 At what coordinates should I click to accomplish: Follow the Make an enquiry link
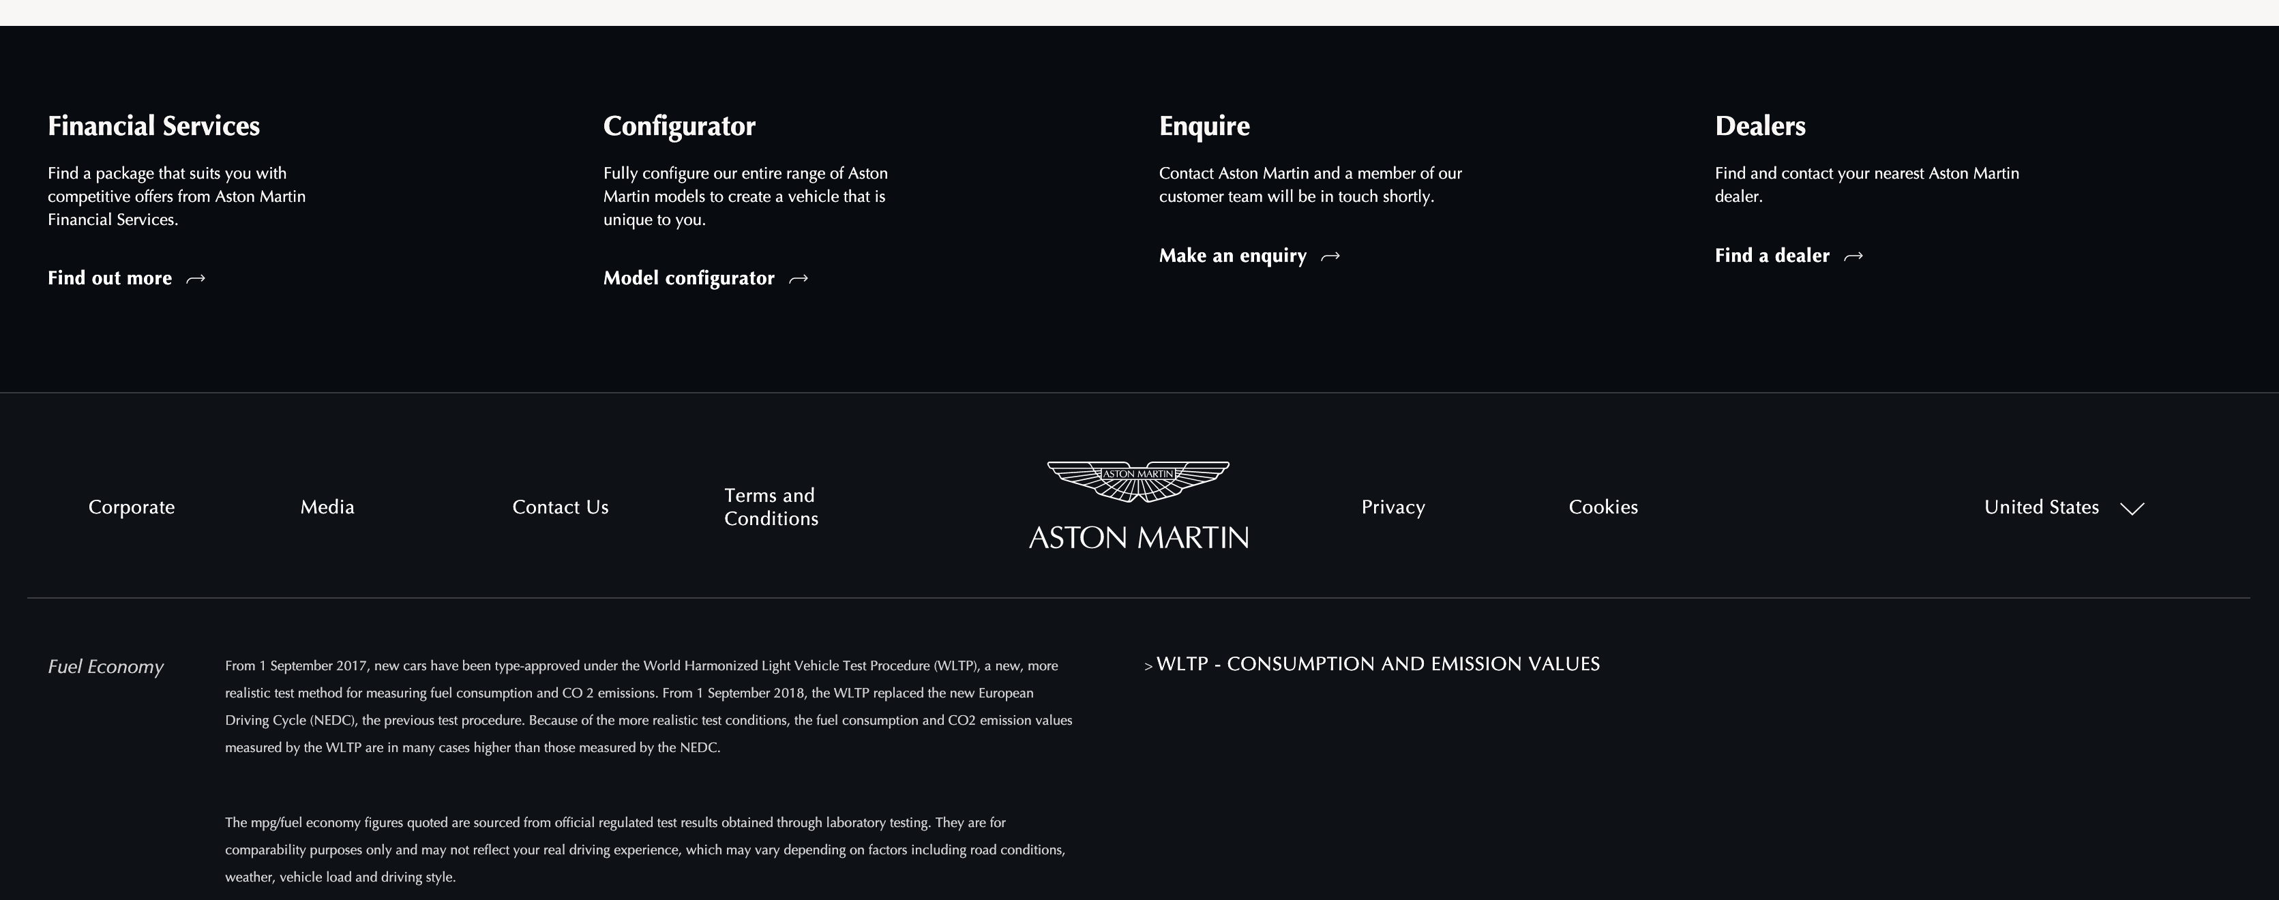pos(1249,256)
